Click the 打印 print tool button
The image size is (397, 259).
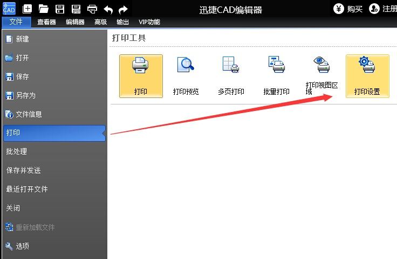[x=141, y=76]
